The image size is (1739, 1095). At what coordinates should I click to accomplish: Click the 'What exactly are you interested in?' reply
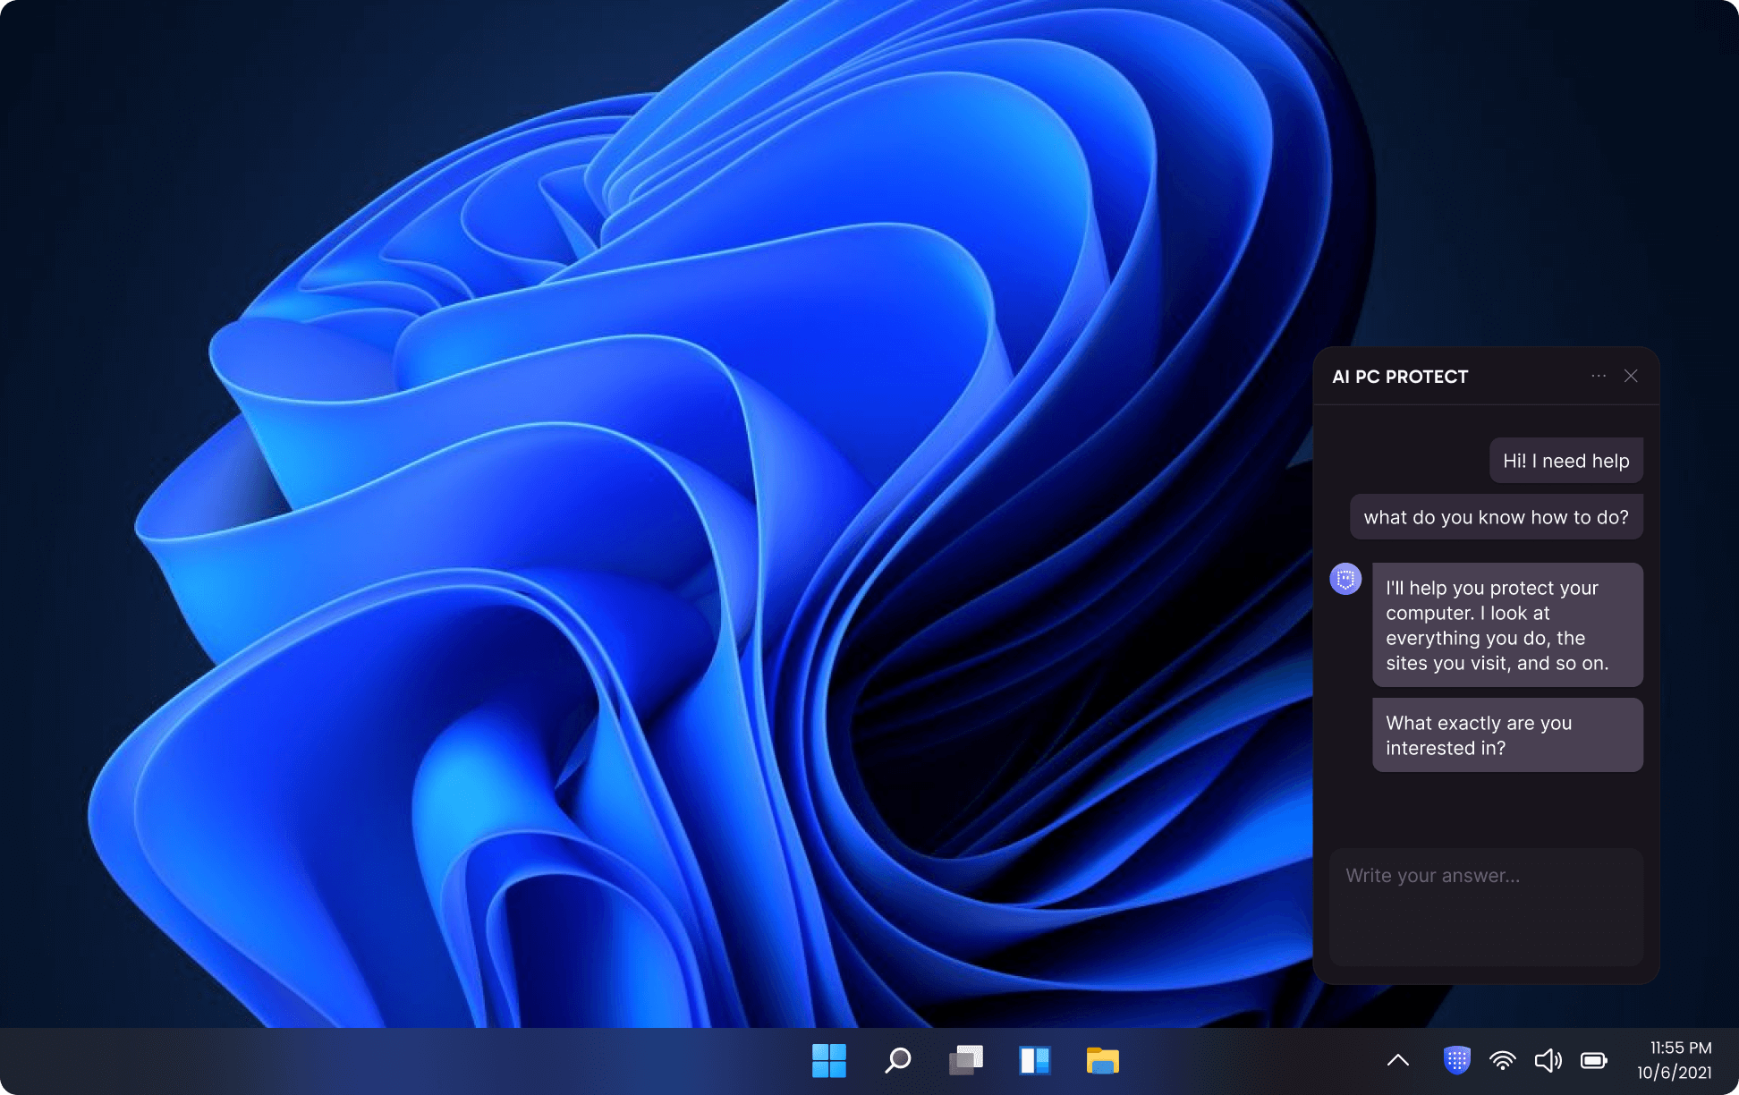[1507, 735]
